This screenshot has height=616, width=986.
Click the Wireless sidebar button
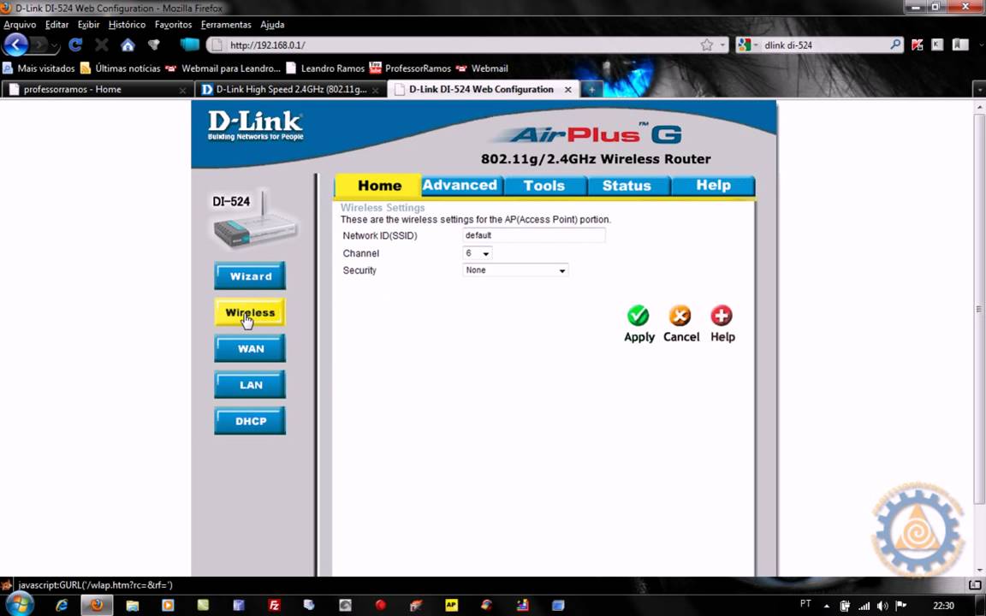point(250,312)
